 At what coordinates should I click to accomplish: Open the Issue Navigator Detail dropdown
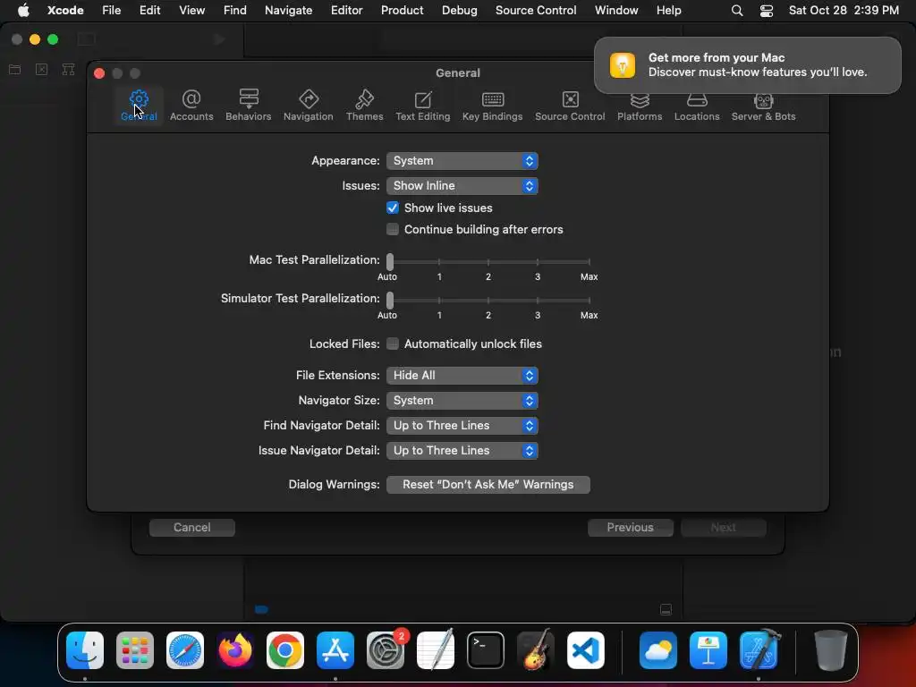[x=462, y=451]
